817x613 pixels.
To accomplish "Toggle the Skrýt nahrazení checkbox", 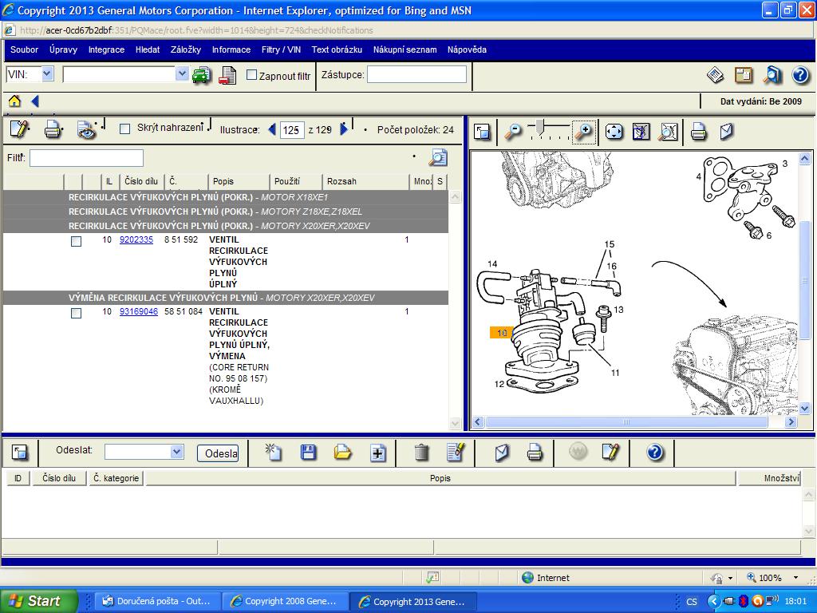I will click(x=124, y=129).
